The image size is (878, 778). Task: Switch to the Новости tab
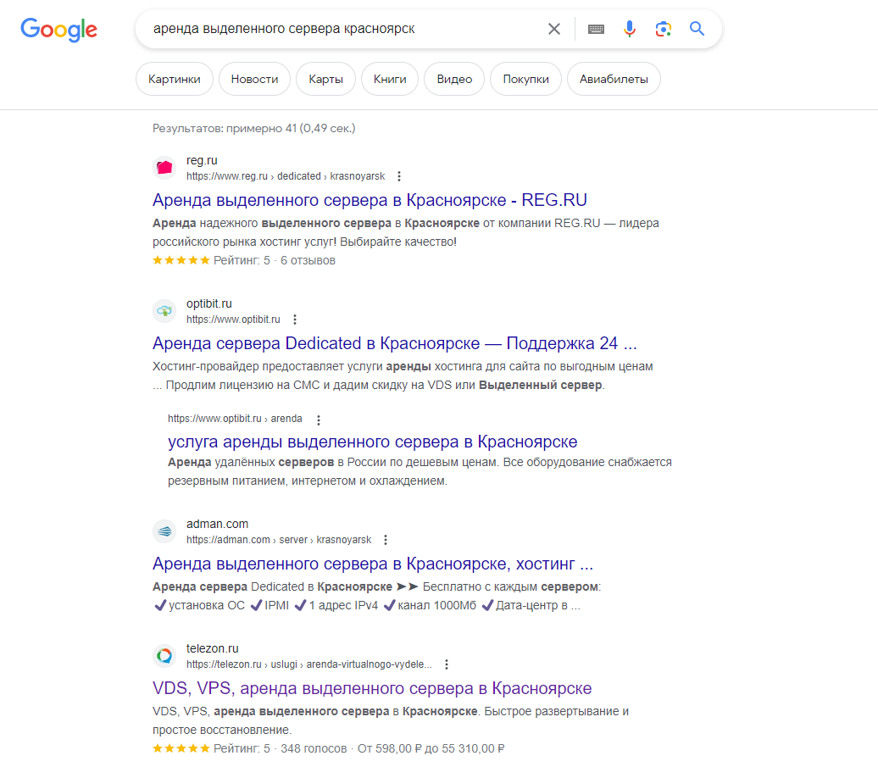coord(253,78)
